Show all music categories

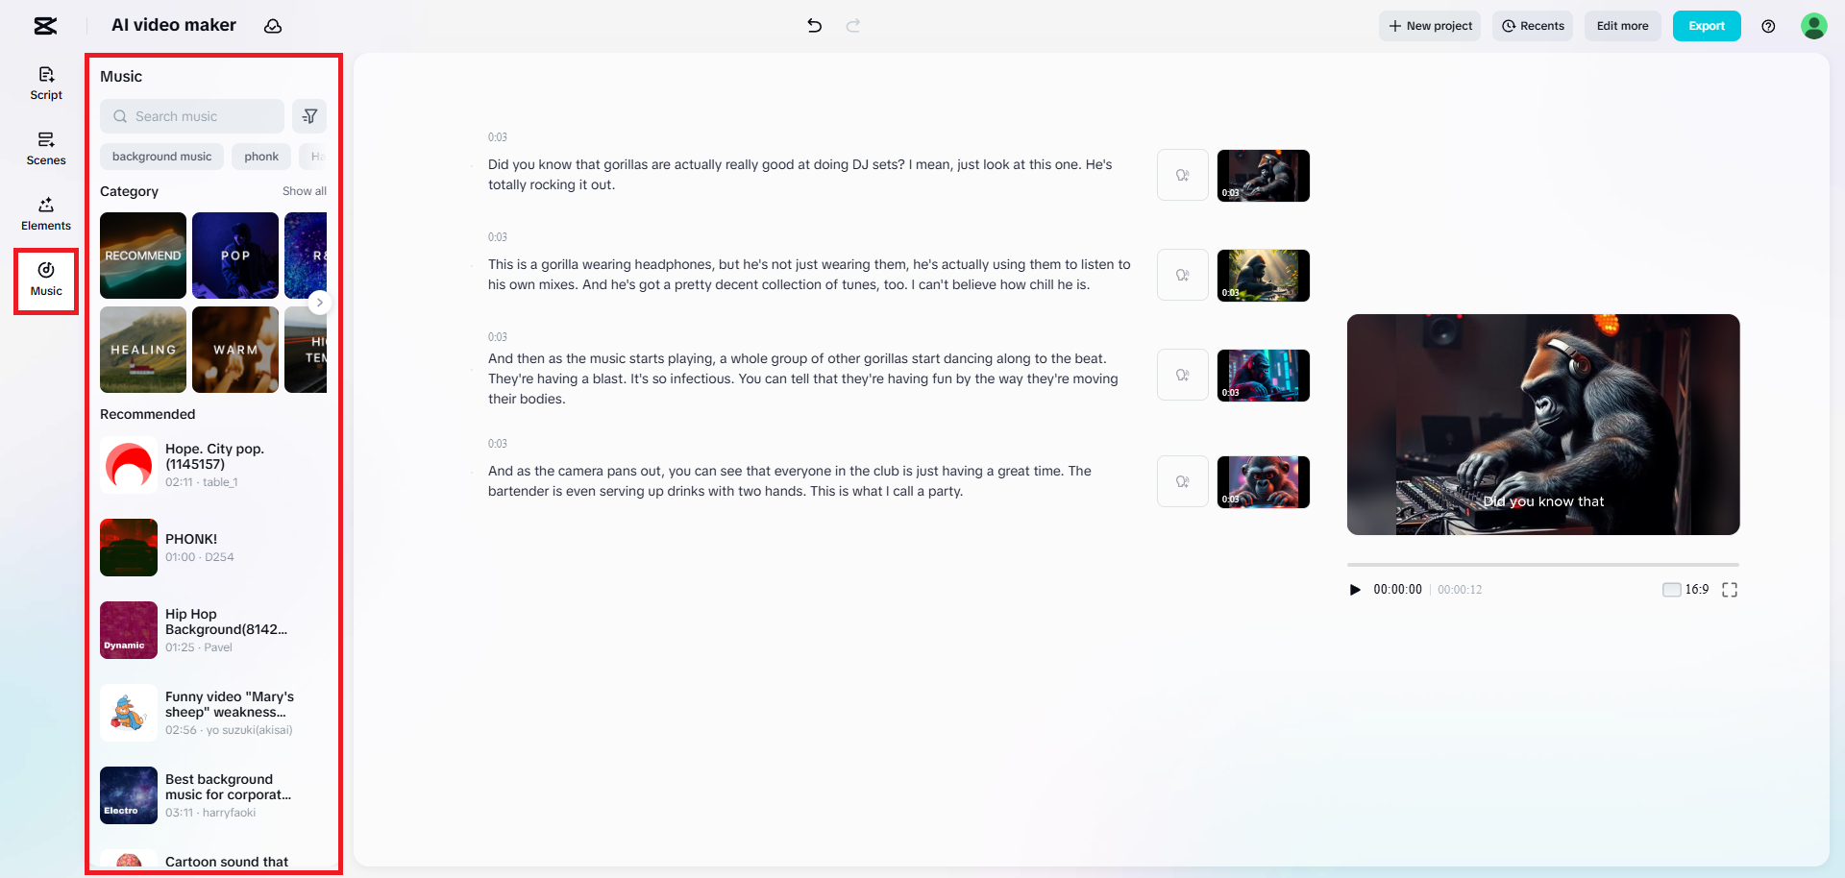305,191
